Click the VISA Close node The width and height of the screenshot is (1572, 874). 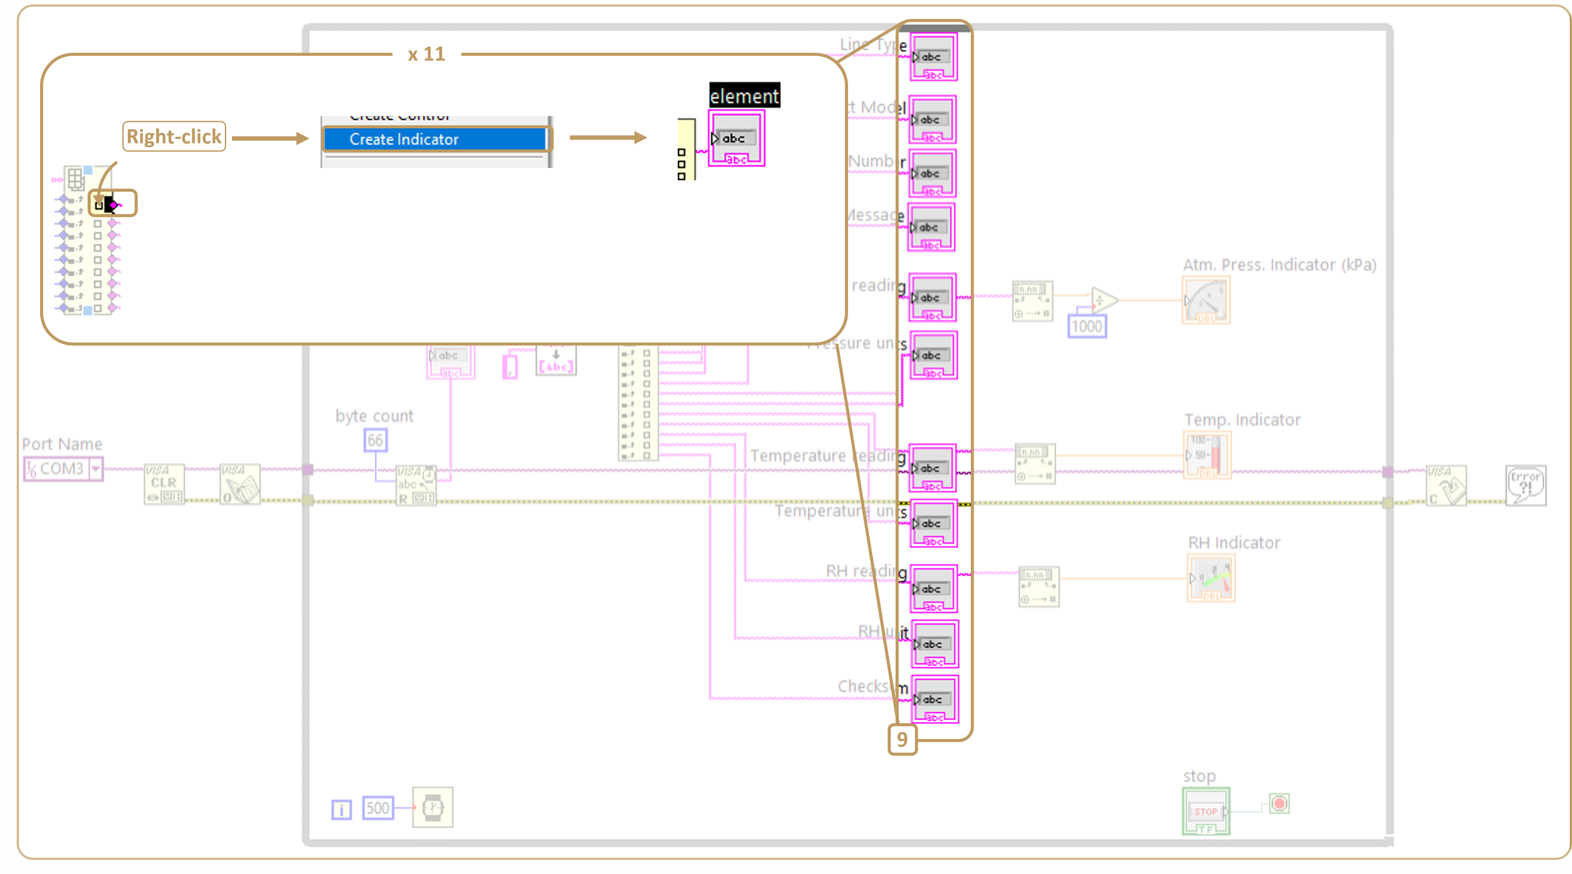[1446, 486]
